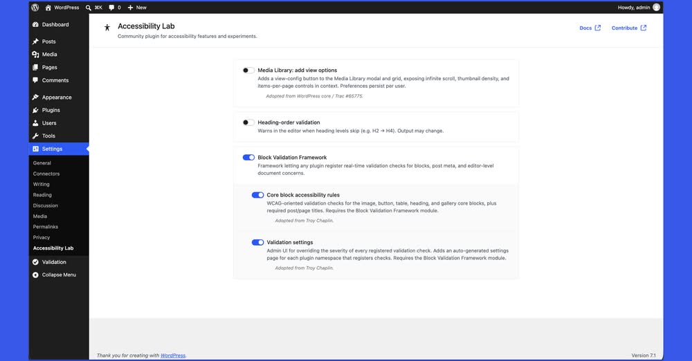Open General settings submenu
692x361 pixels.
(x=42, y=163)
